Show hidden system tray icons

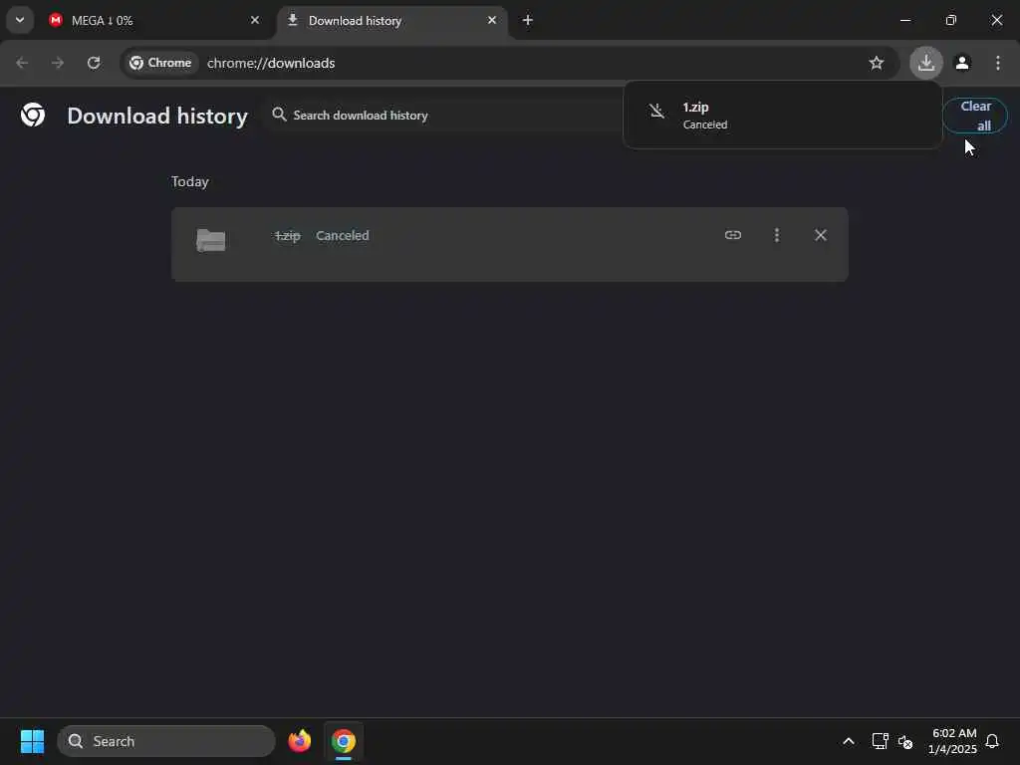849,741
